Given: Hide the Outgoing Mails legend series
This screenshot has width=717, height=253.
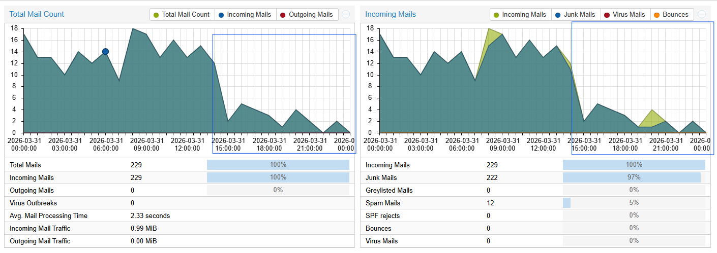Looking at the screenshot, I should click(307, 15).
